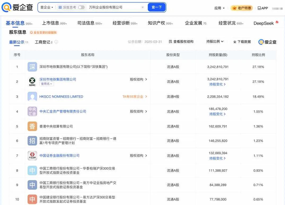285x205 pixels.
Task: Click the 中央汇金 avatar icon
Action: [32, 111]
